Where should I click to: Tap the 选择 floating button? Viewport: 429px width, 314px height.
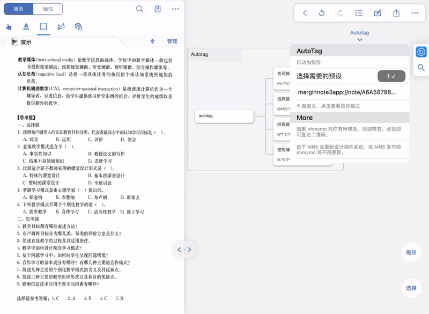(x=411, y=288)
